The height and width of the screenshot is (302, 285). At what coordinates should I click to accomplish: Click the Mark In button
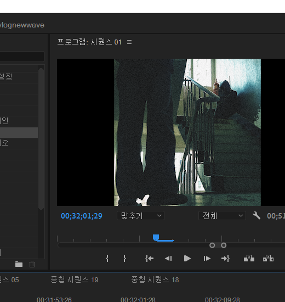107,258
